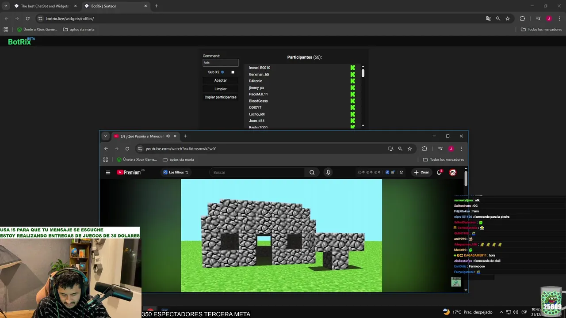
Task: Open YouTube account avatar menu
Action: (453, 172)
